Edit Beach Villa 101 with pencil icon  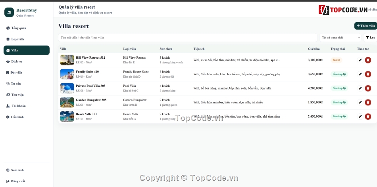click(360, 116)
